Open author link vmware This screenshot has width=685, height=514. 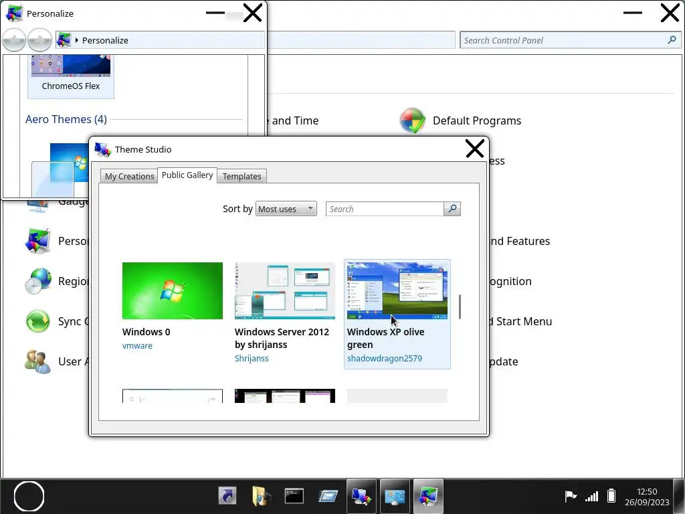point(137,345)
